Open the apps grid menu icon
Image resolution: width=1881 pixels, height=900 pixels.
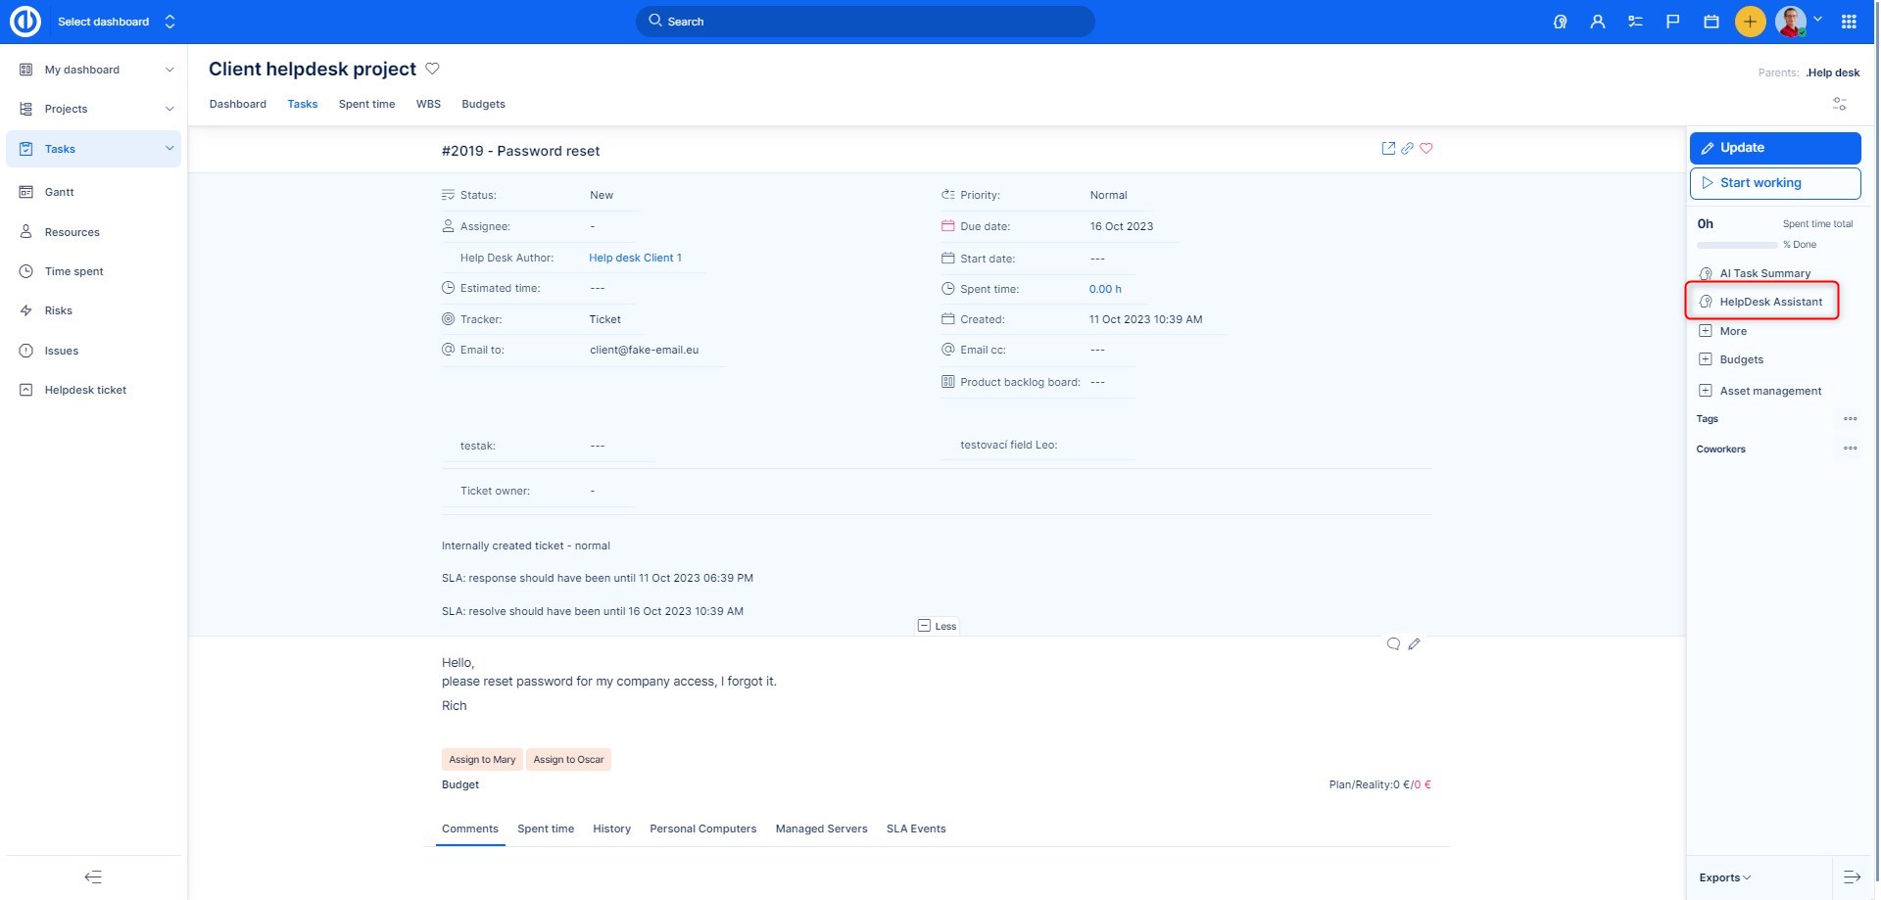tap(1849, 22)
